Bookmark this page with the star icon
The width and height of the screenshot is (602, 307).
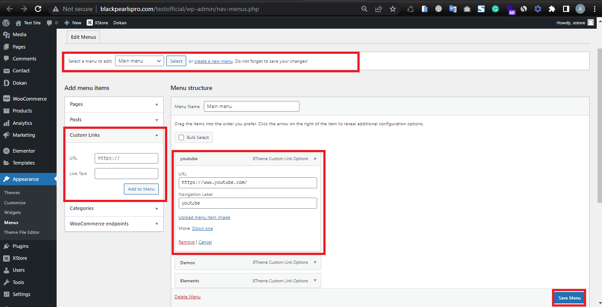point(393,9)
